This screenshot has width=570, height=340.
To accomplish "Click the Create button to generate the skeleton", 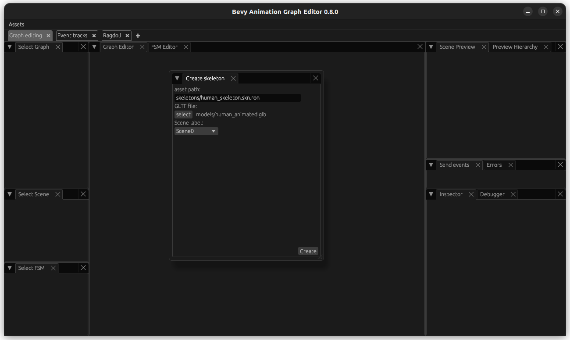I will tap(308, 251).
